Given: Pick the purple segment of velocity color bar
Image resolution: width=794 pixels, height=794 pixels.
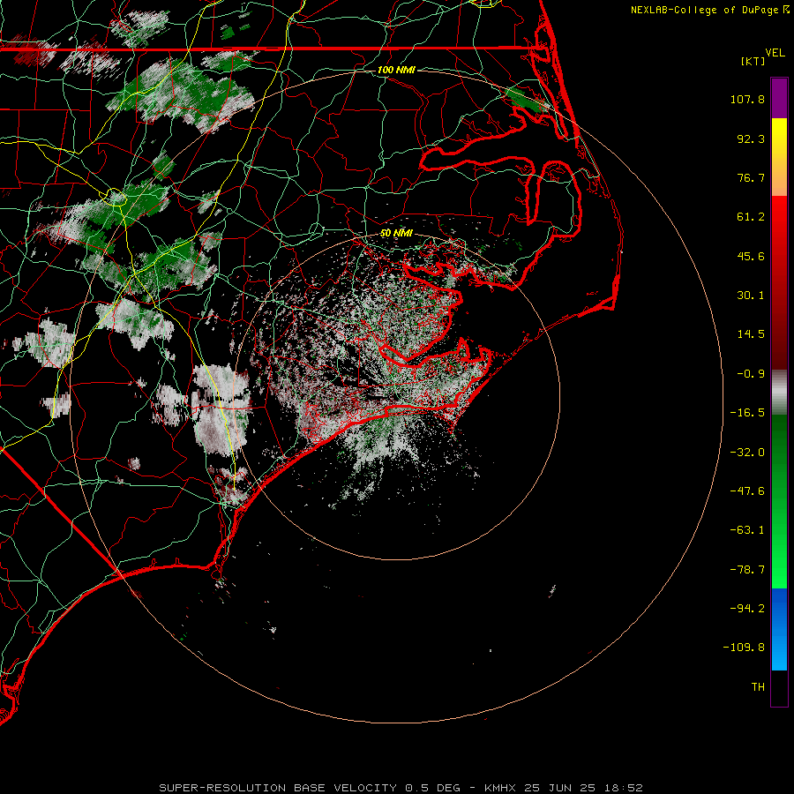Looking at the screenshot, I should (x=779, y=99).
